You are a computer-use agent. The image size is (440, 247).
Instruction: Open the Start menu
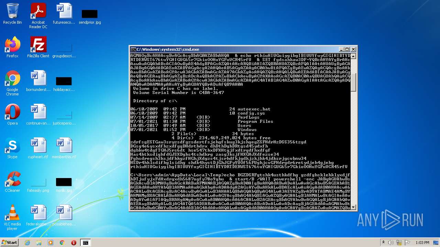9,243
